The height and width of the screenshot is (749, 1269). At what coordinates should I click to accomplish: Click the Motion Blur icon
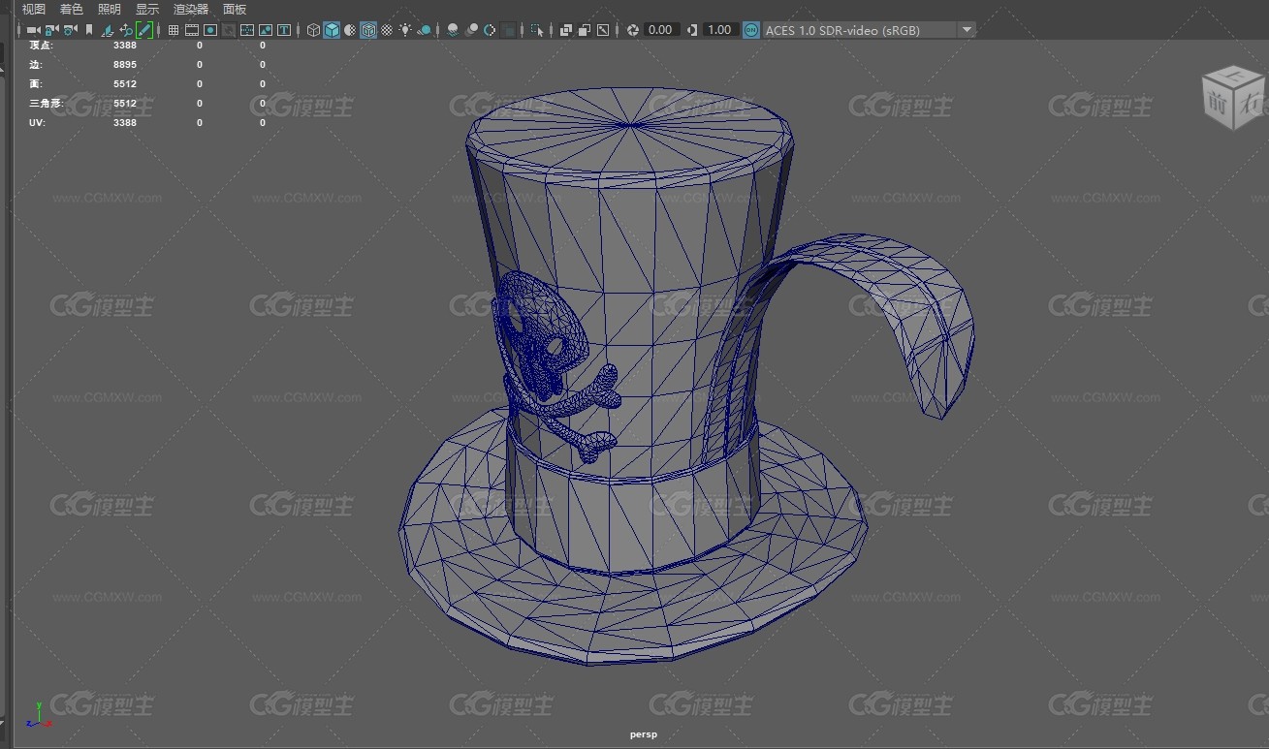coord(472,30)
